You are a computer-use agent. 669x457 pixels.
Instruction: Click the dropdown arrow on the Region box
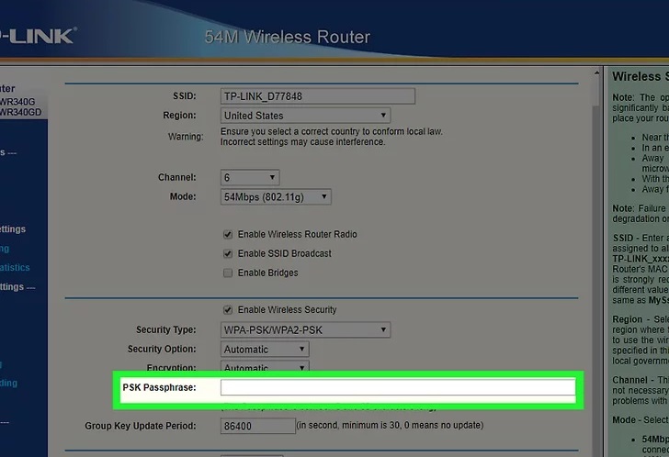click(384, 116)
